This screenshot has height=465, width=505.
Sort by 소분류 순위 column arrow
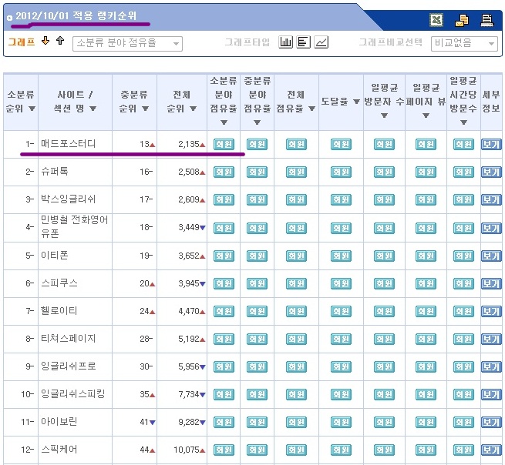tap(32, 109)
